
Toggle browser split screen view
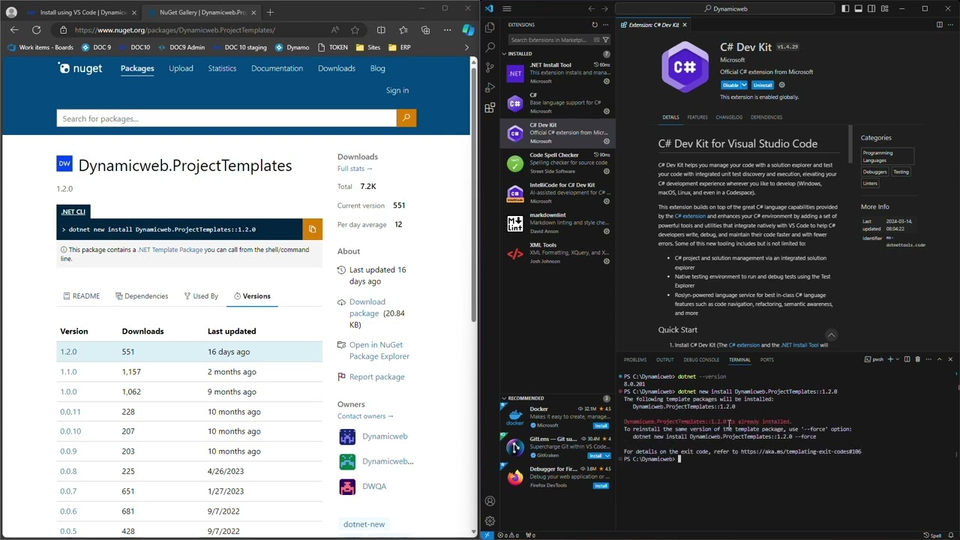pos(381,30)
